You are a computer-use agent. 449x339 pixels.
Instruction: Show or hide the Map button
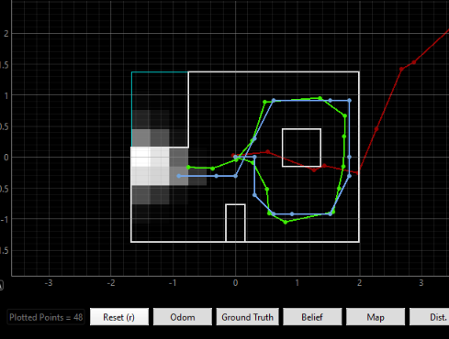(x=376, y=317)
